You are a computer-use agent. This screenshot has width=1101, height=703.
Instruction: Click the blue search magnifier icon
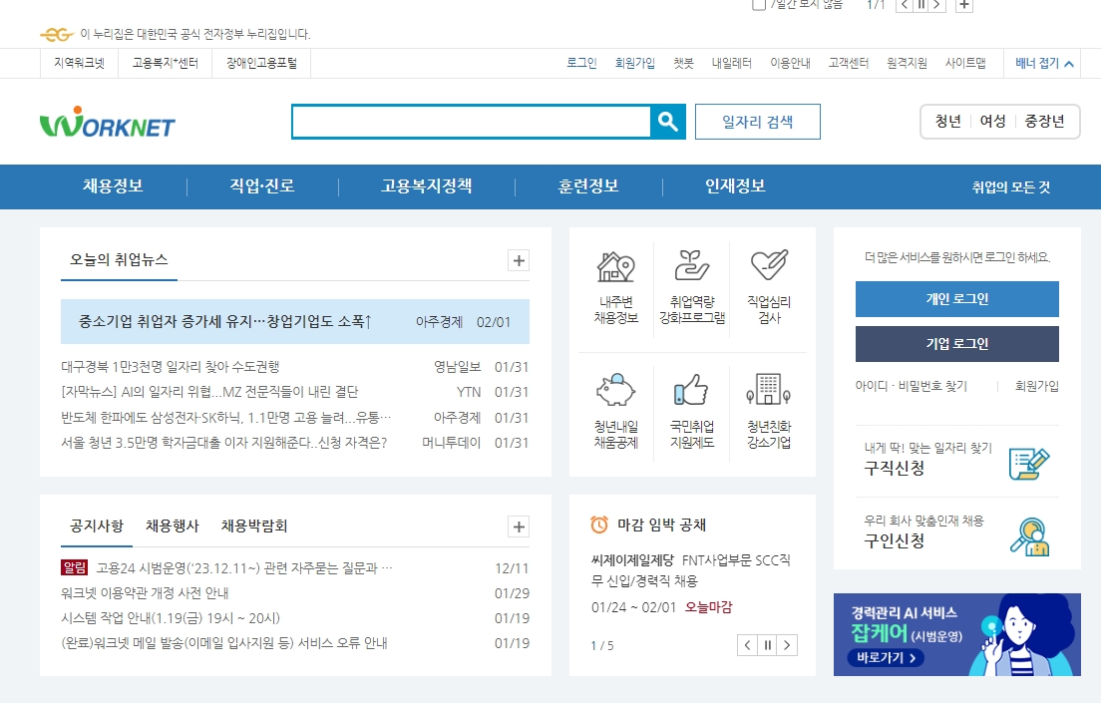click(666, 121)
